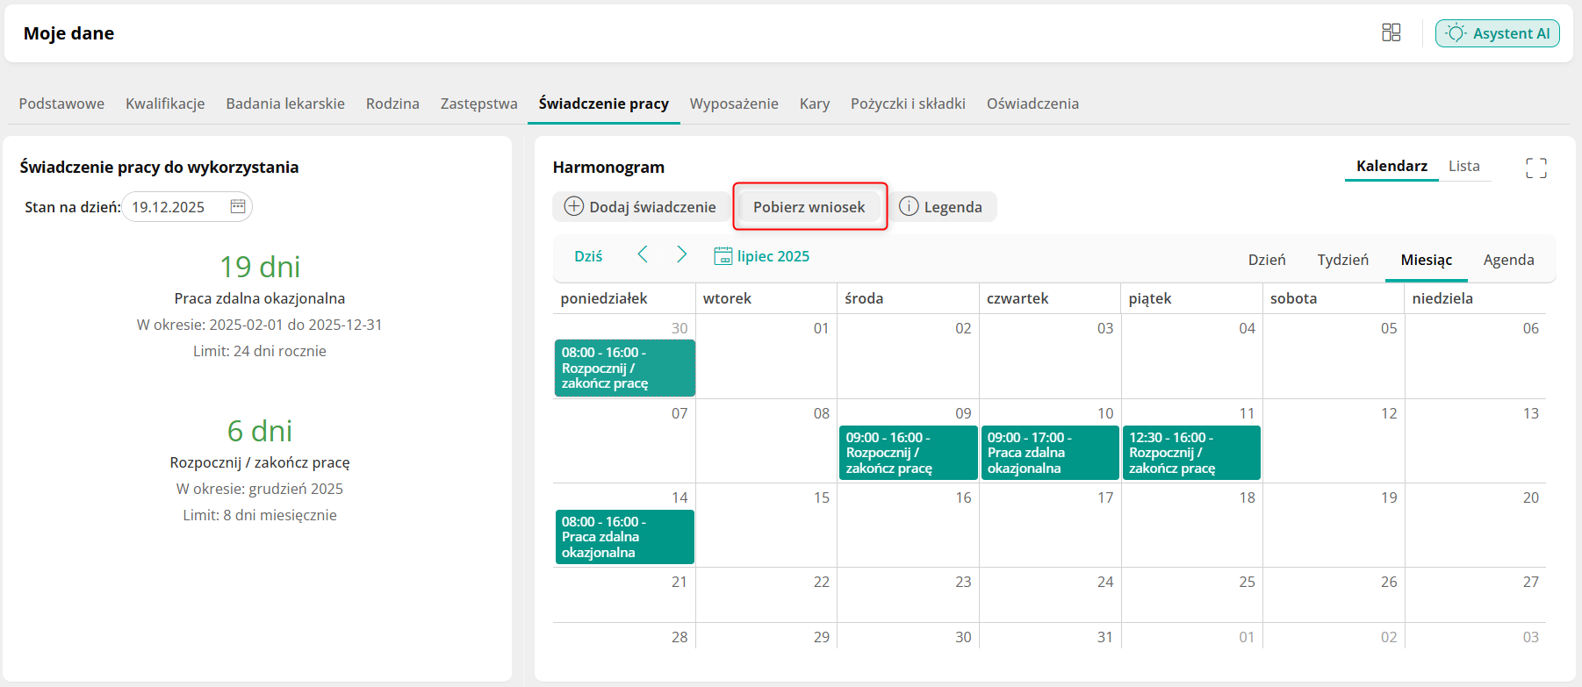Image resolution: width=1582 pixels, height=687 pixels.
Task: Go to the previous month arrow
Action: click(x=643, y=254)
